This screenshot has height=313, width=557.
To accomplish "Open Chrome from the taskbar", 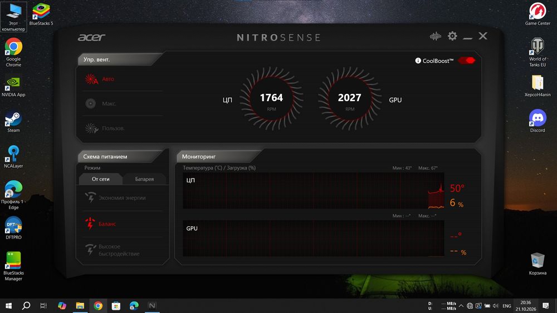I will click(x=98, y=306).
